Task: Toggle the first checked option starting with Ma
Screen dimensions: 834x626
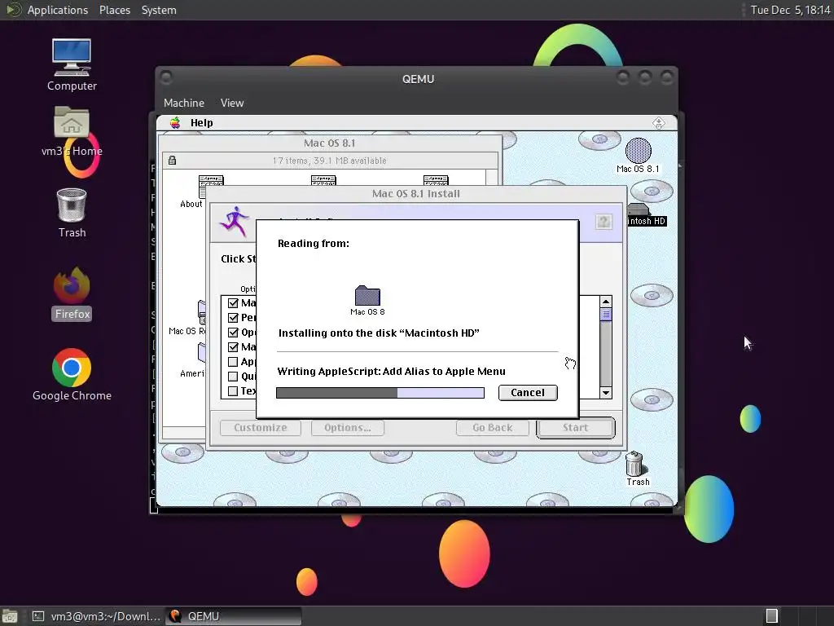Action: click(x=233, y=303)
